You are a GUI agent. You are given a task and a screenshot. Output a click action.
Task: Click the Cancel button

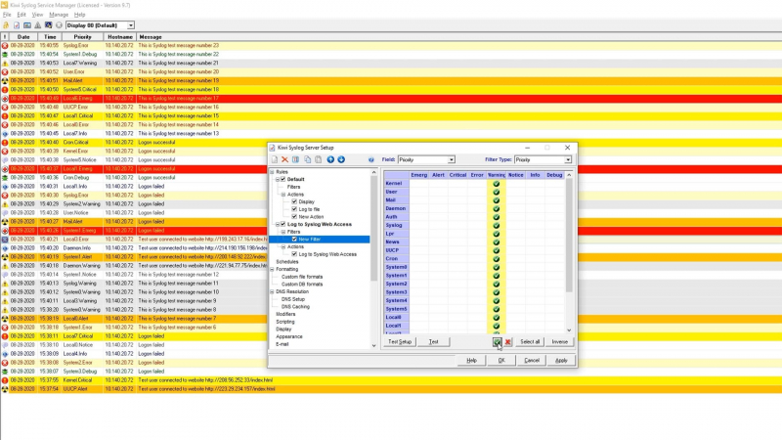click(x=532, y=360)
